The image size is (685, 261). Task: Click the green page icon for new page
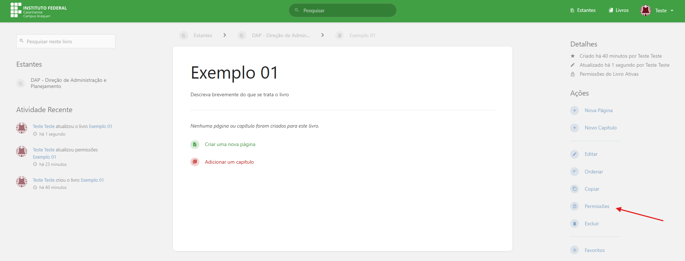tap(195, 144)
